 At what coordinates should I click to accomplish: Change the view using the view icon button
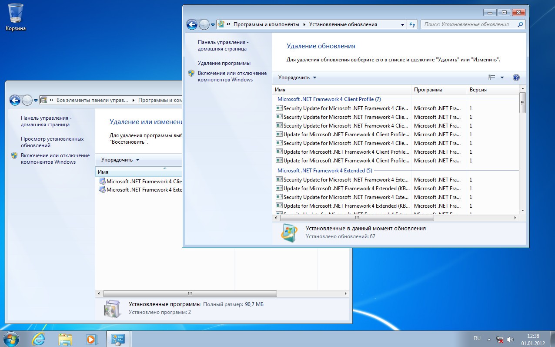492,77
